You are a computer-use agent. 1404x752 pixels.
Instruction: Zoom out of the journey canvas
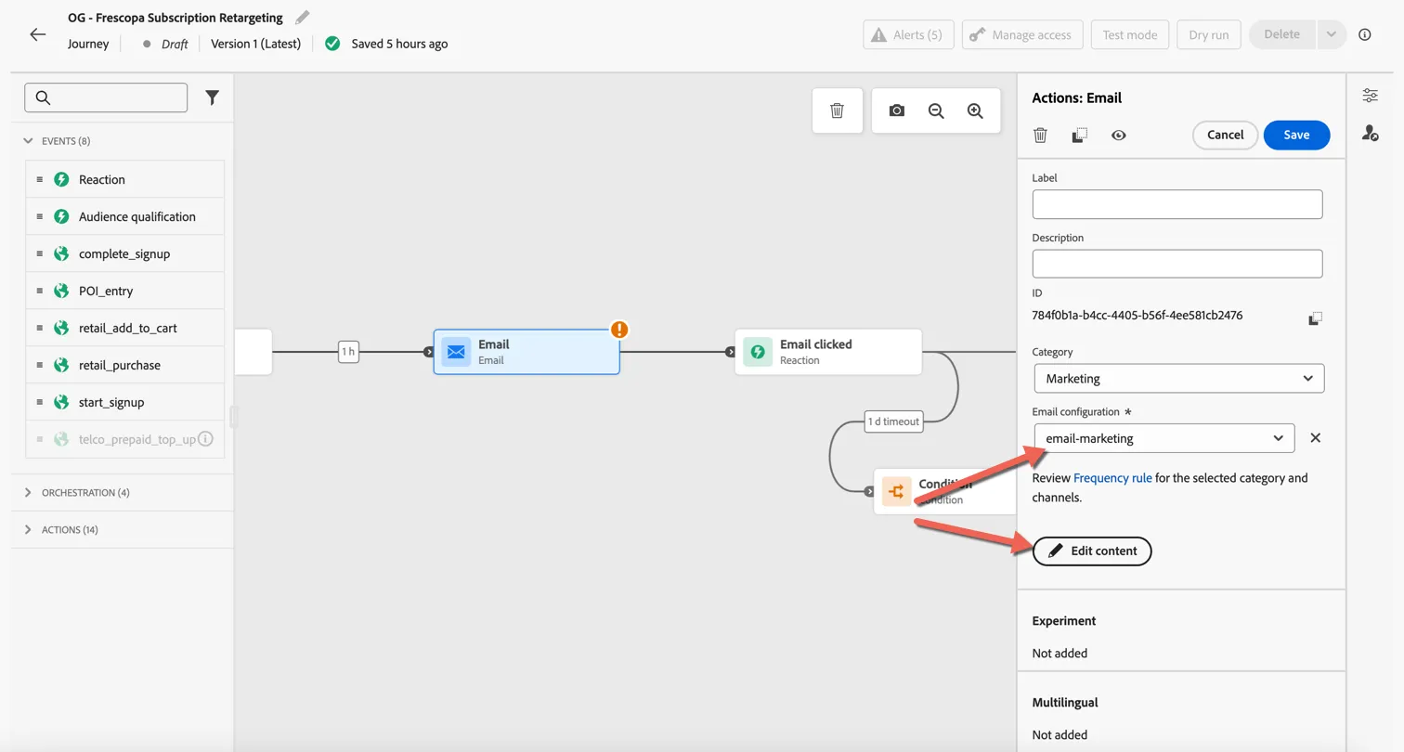click(x=936, y=110)
